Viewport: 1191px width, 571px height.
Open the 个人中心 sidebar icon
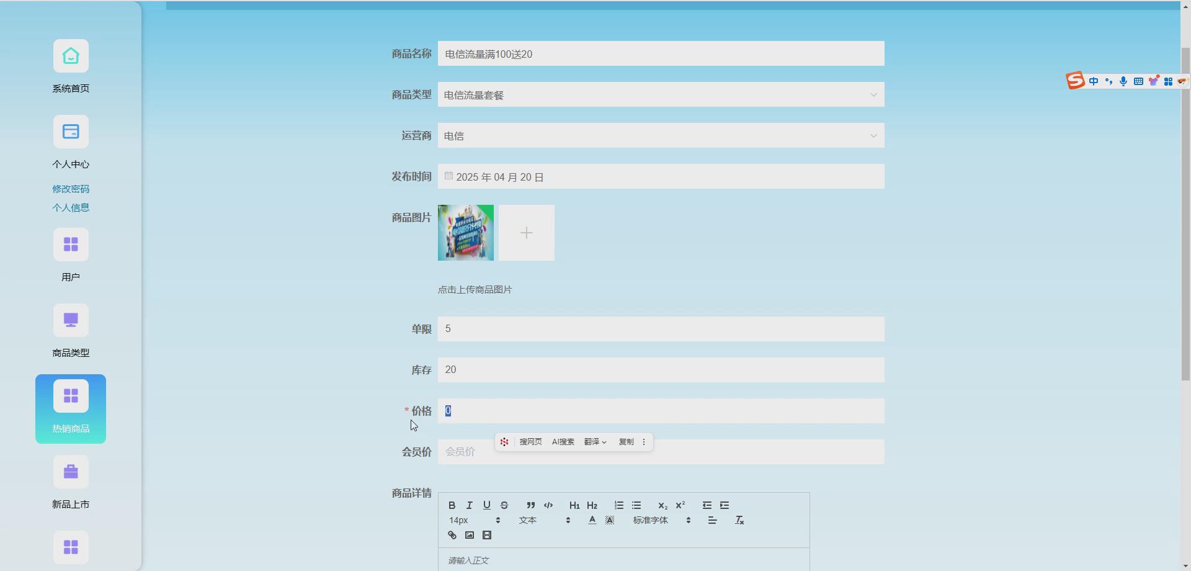(71, 132)
